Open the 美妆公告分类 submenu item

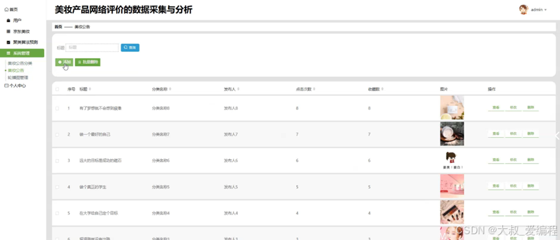point(20,63)
